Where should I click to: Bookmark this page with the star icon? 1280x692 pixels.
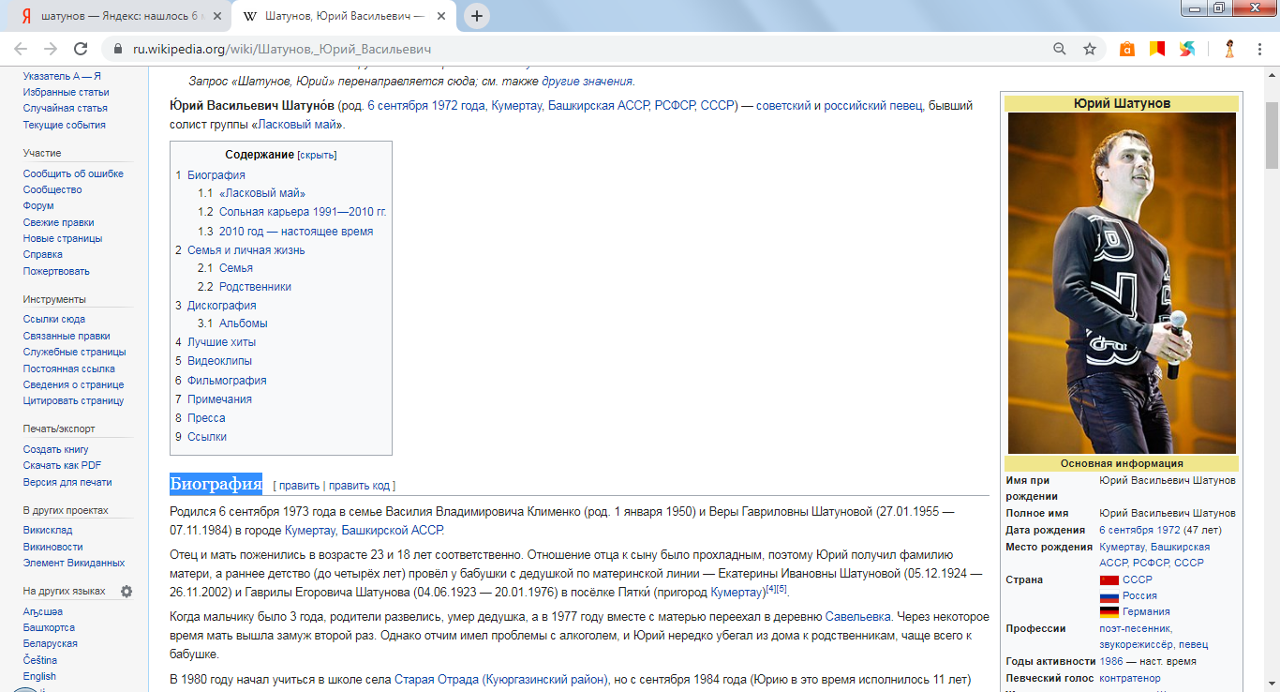pyautogui.click(x=1090, y=49)
